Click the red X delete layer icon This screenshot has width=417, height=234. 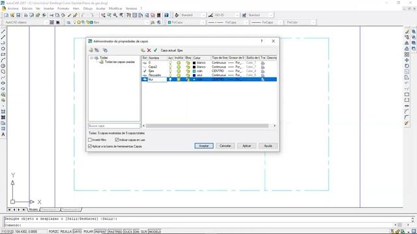[149, 50]
